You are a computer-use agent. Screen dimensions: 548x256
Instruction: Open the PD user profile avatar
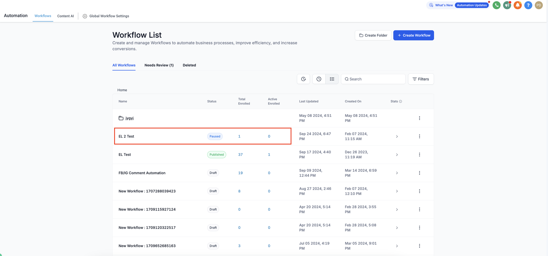coord(539,5)
